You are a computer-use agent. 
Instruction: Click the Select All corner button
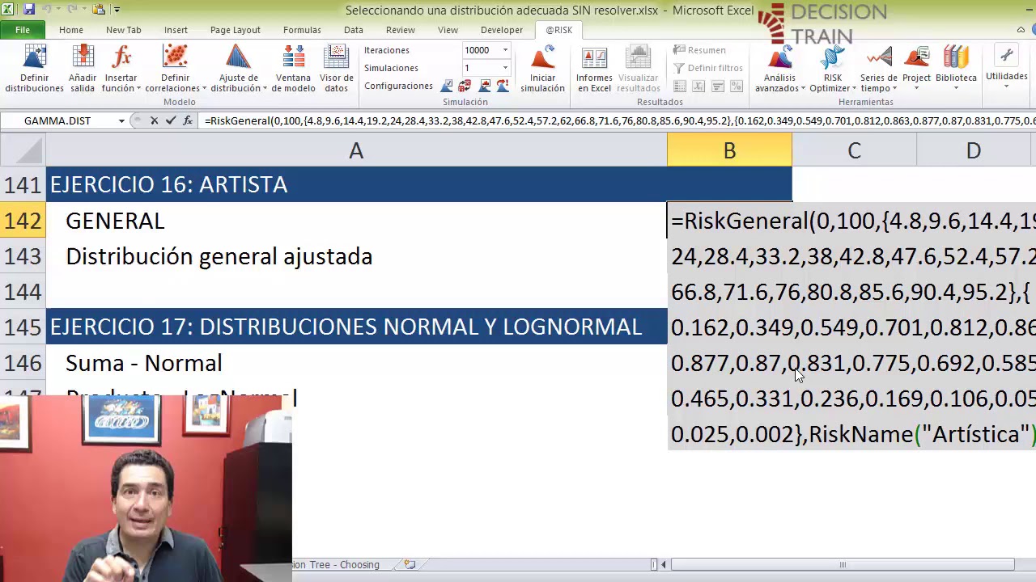click(23, 150)
